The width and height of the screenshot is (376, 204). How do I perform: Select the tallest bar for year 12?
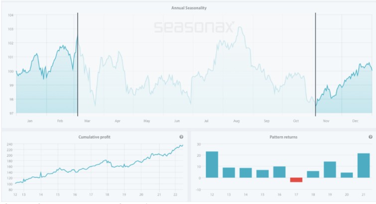pos(212,165)
